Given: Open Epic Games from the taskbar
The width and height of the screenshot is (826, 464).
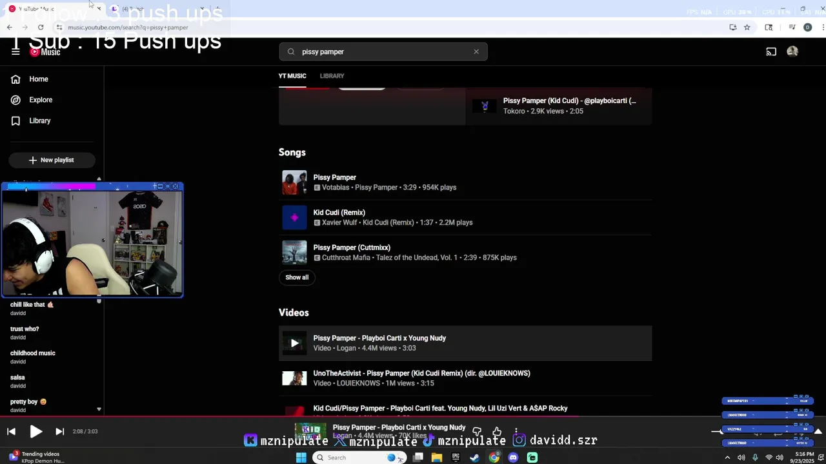Looking at the screenshot, I should click(x=456, y=458).
